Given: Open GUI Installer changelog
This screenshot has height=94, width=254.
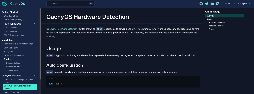Looking at the screenshot, I should pyautogui.click(x=12, y=28).
